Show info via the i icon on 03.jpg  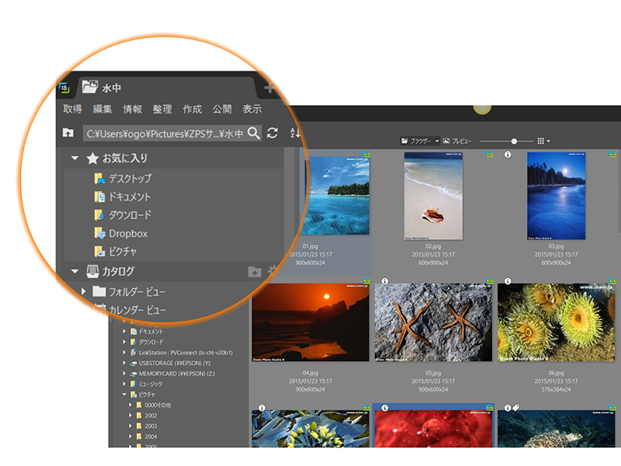(x=508, y=155)
